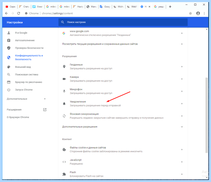Click the bell icon for Уведомления
Viewport: 211px width, 182px height.
(64, 104)
